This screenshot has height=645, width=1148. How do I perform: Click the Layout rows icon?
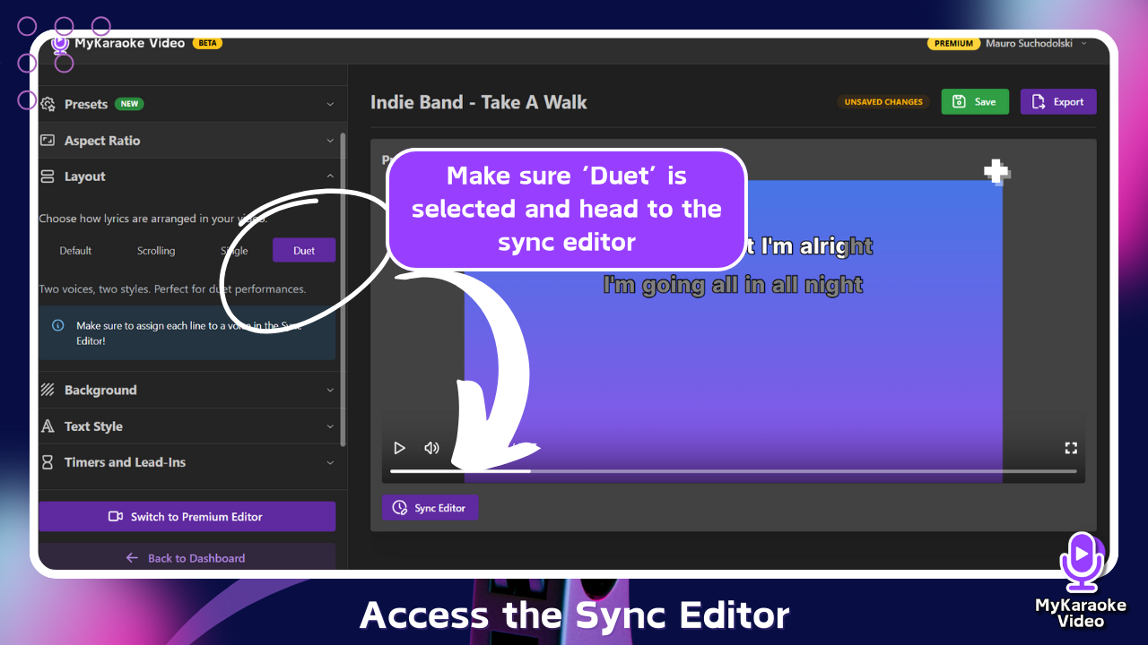48,176
